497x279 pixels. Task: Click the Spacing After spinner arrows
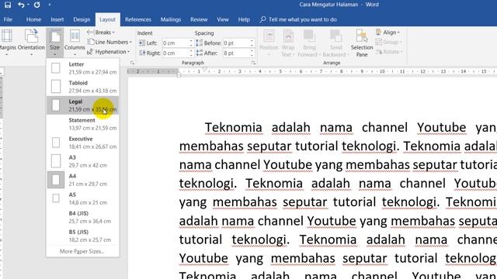252,53
